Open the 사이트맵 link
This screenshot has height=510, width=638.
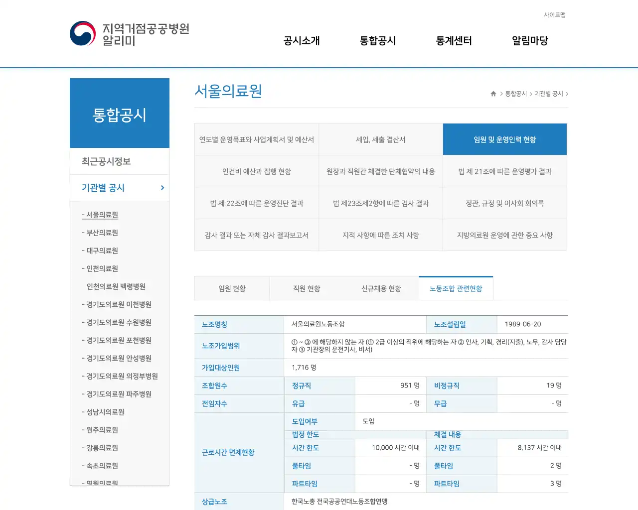(554, 15)
